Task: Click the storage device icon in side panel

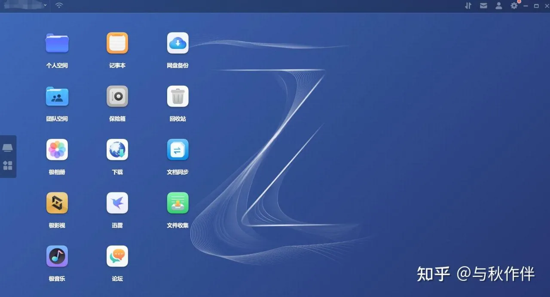Action: [x=8, y=148]
